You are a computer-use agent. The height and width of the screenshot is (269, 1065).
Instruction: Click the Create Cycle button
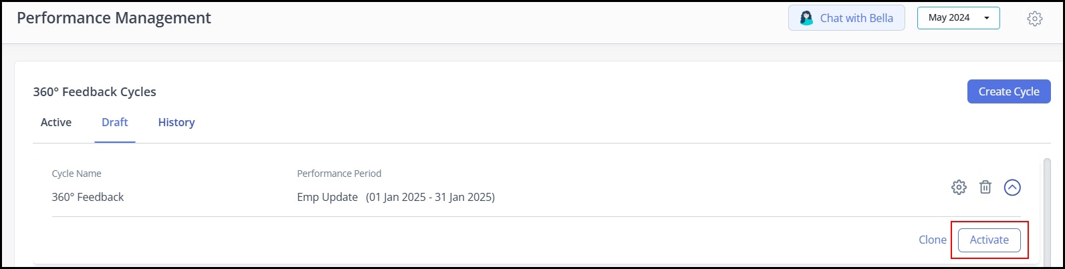tap(1009, 91)
